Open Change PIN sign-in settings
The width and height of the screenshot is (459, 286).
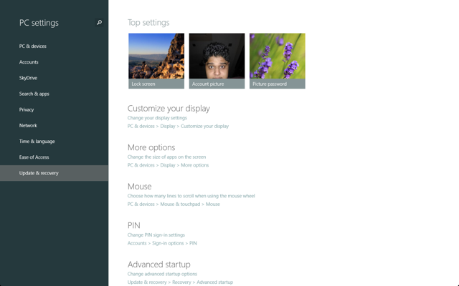click(x=156, y=235)
